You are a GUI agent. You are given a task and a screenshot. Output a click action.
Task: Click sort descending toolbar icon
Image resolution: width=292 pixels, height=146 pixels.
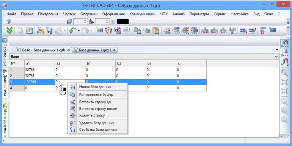[x=253, y=31]
